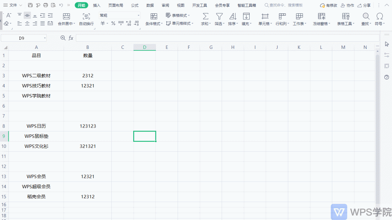The width and height of the screenshot is (392, 220).
Task: Switch to the 审阅 tab
Action: (x=165, y=5)
